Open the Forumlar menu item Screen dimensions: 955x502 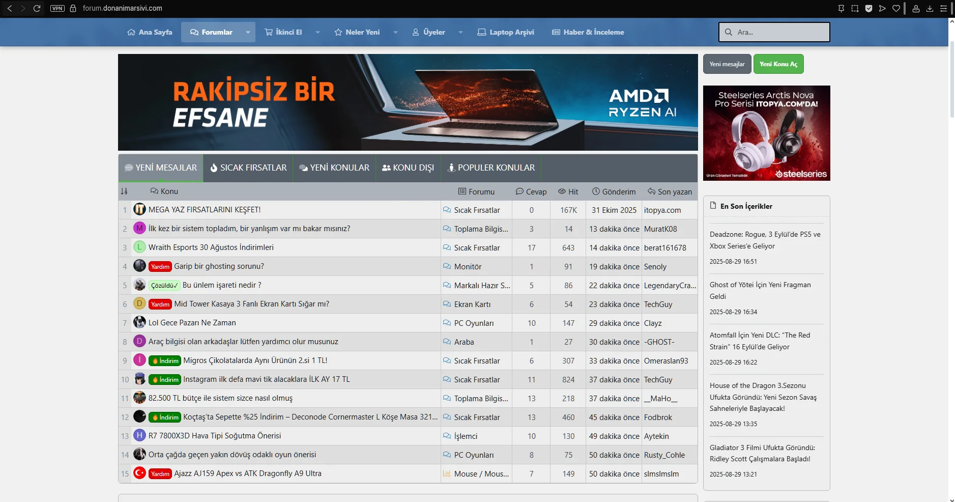[x=211, y=32]
